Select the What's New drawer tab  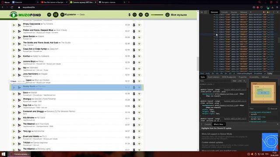[x=218, y=124]
